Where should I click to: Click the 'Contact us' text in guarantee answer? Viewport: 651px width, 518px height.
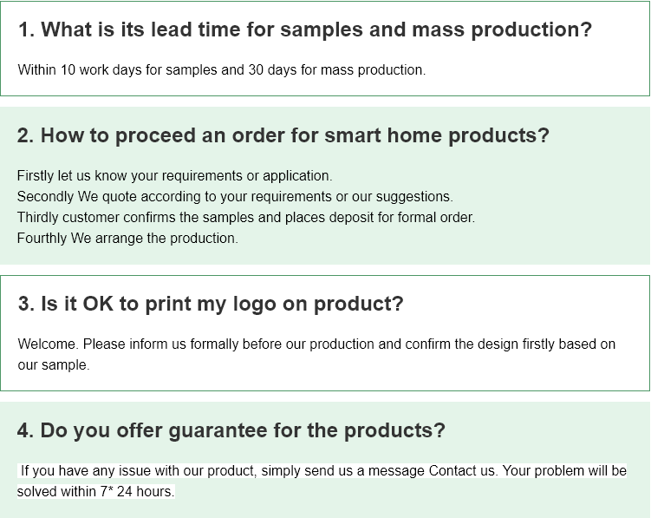click(x=462, y=470)
